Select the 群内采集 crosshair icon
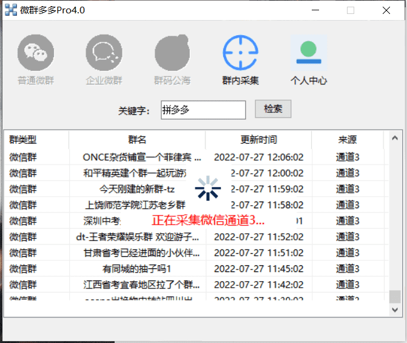 pos(240,53)
